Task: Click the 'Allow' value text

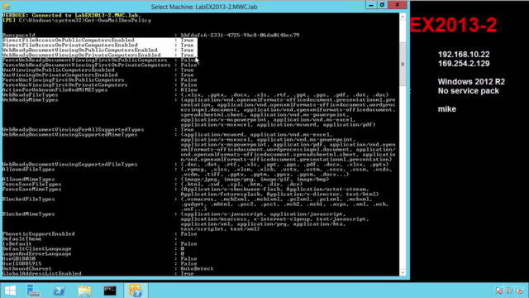Action: tap(189, 89)
